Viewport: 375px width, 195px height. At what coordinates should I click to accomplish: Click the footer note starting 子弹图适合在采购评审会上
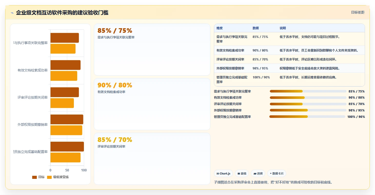(x=273, y=182)
